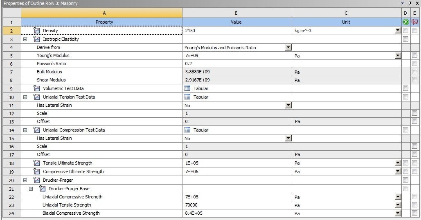The height and width of the screenshot is (220, 421).
Task: Click the Uniaxial Tension Test Data icon
Action: (36, 97)
